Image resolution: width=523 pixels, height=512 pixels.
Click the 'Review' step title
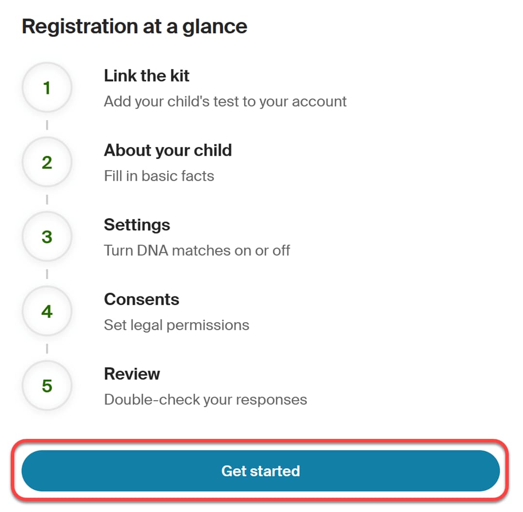(x=132, y=374)
